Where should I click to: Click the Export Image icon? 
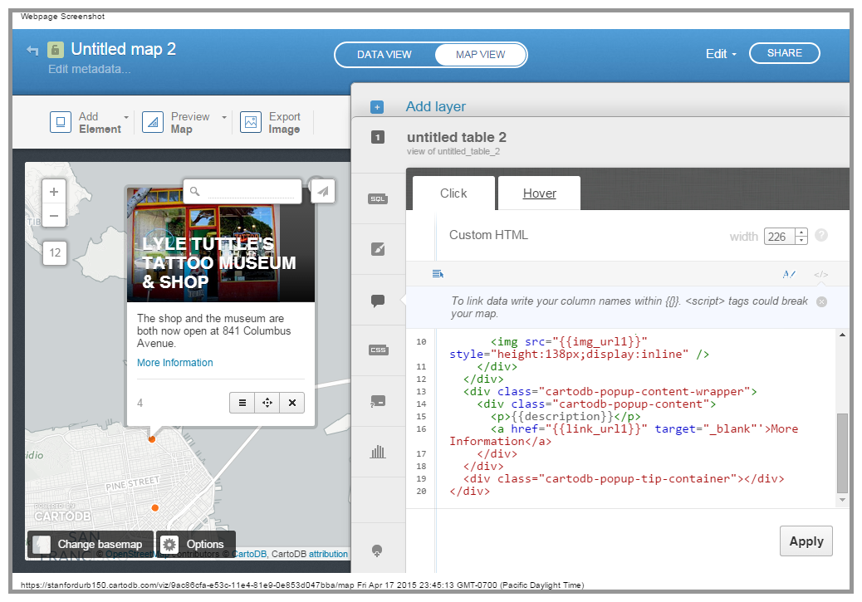(x=250, y=122)
